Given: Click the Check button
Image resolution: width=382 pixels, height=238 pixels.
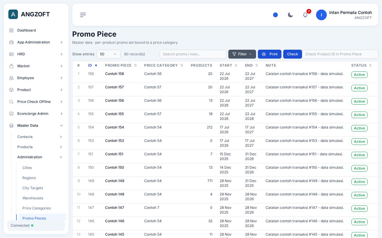Looking at the screenshot, I should [292, 54].
